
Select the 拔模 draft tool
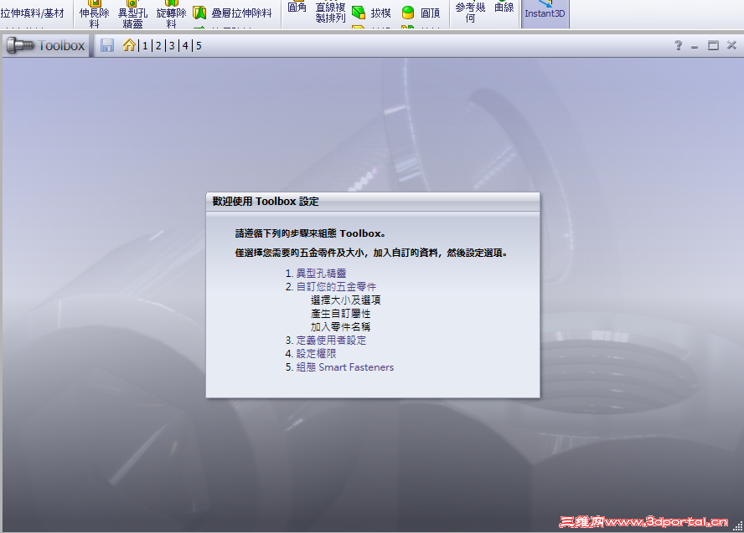tap(371, 13)
